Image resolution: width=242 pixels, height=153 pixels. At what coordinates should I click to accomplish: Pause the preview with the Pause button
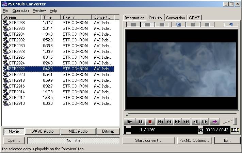(x=141, y=122)
